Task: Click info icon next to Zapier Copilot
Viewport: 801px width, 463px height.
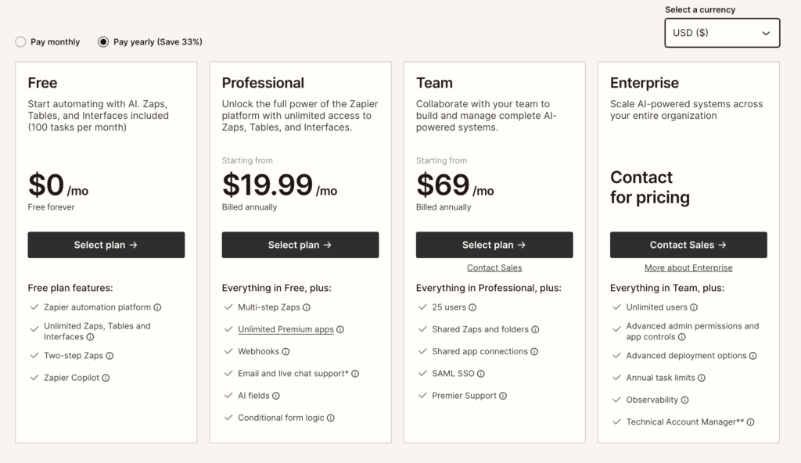Action: pos(106,378)
